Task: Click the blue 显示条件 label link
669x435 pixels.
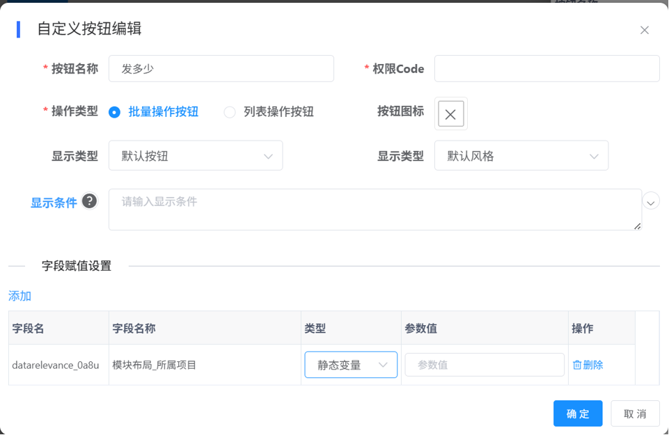Action: click(x=54, y=203)
